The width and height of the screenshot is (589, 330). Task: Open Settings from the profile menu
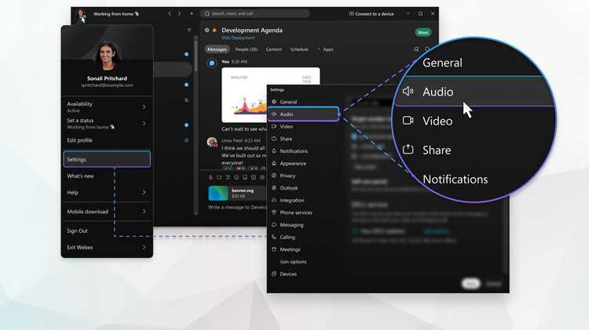point(107,159)
